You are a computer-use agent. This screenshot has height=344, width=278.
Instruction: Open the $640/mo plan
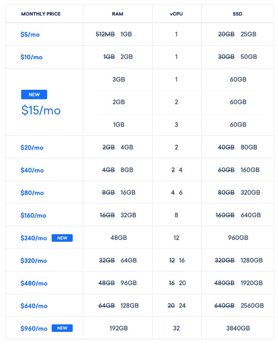[34, 306]
